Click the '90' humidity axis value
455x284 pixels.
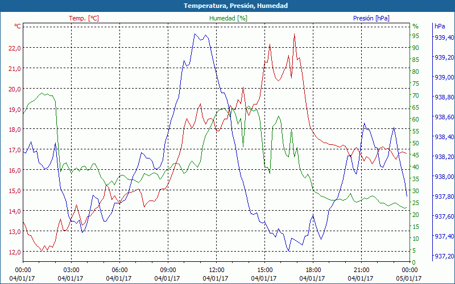point(416,48)
